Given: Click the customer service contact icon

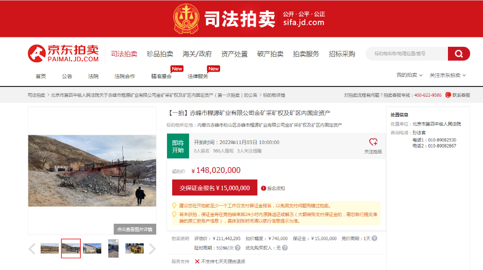Looking at the screenshot, I should click(x=448, y=95).
